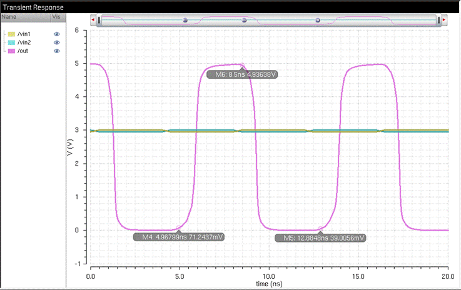Select marker M4 label at 4.96799ns
The height and width of the screenshot is (290, 461).
click(x=179, y=237)
